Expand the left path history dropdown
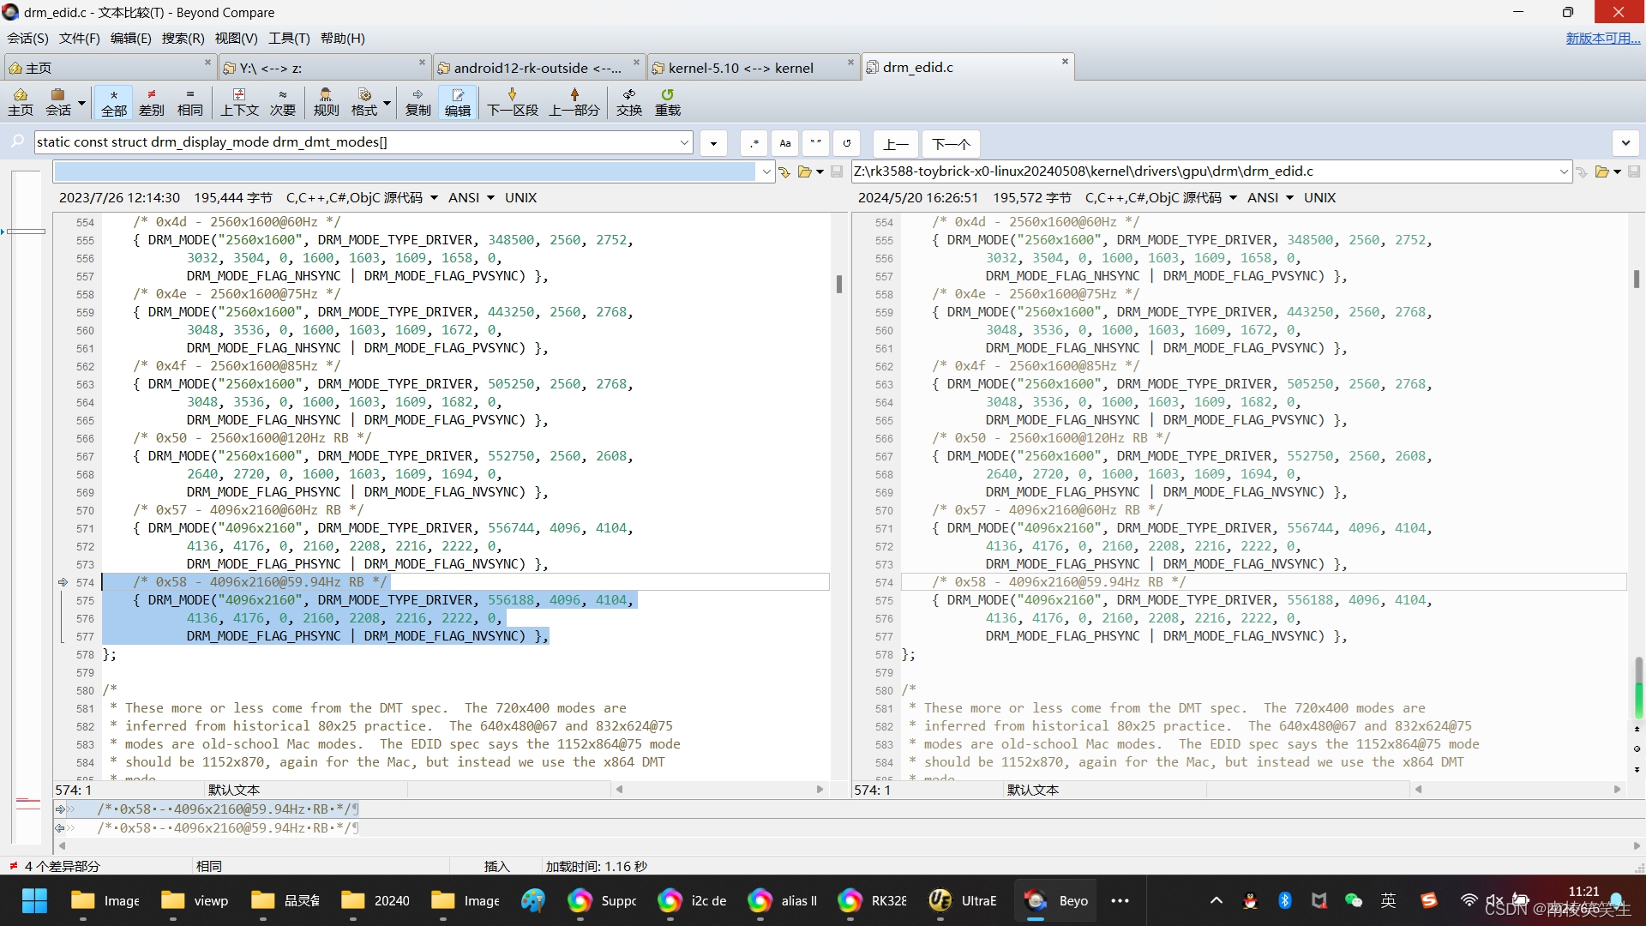The width and height of the screenshot is (1646, 926). coord(766,171)
